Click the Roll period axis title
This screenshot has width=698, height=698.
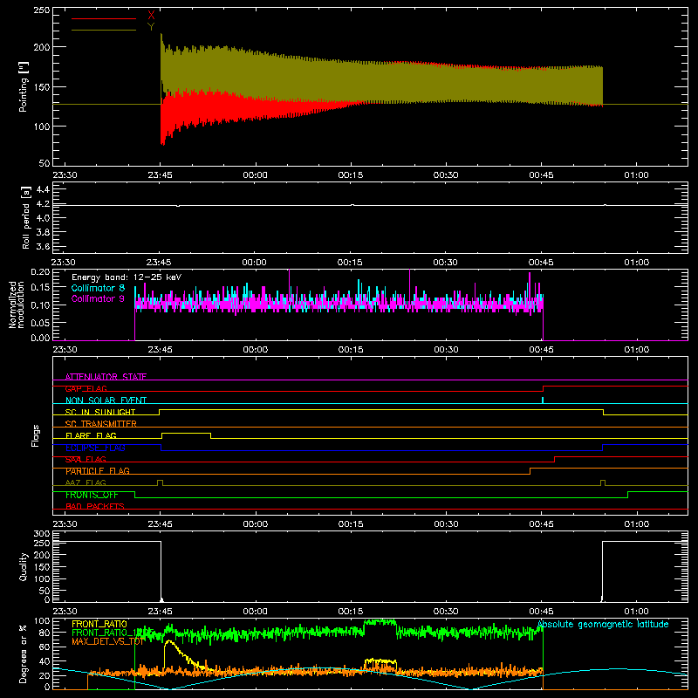click(x=26, y=217)
